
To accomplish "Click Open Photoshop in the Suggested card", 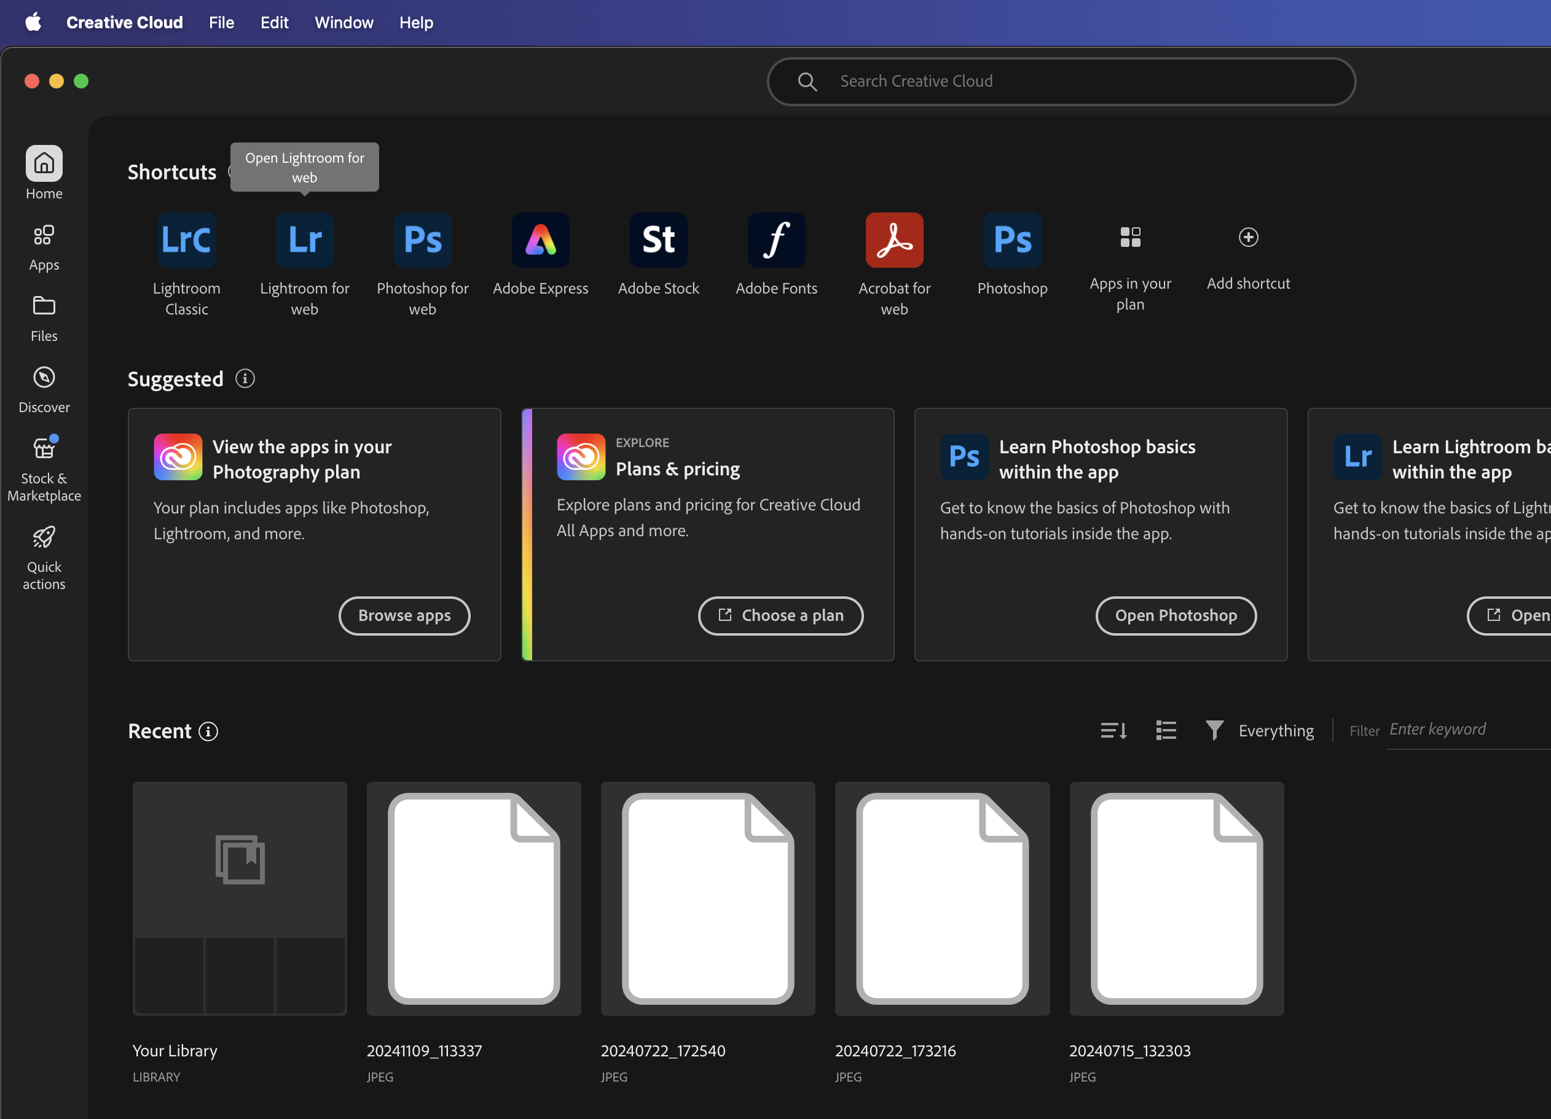I will tap(1175, 615).
